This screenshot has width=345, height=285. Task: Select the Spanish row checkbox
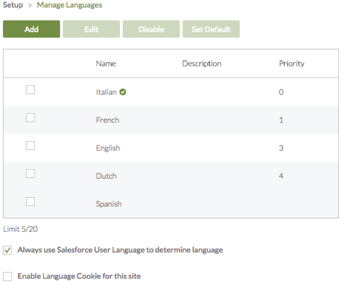pos(30,202)
